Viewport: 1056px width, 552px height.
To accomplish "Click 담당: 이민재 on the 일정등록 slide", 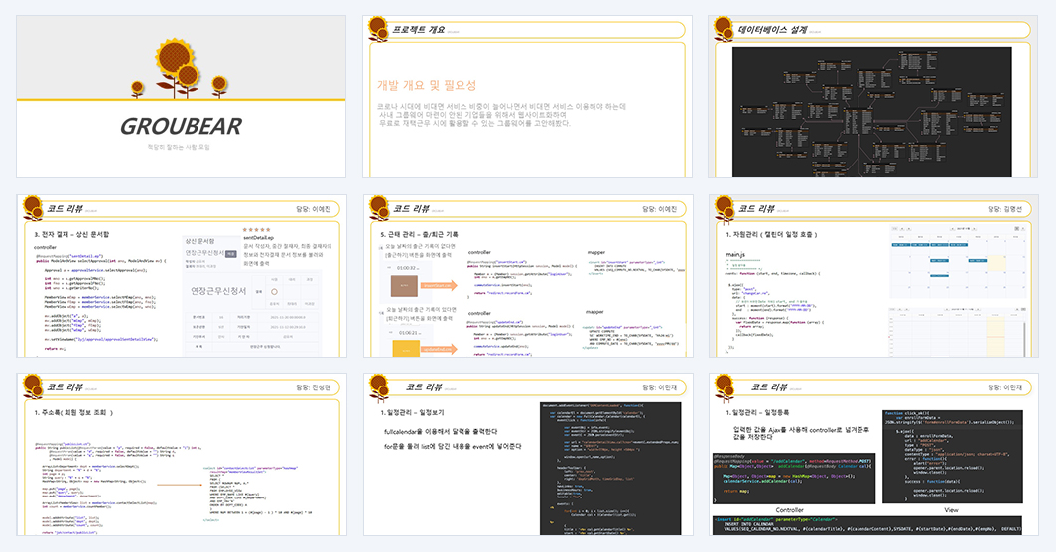I will [1004, 387].
